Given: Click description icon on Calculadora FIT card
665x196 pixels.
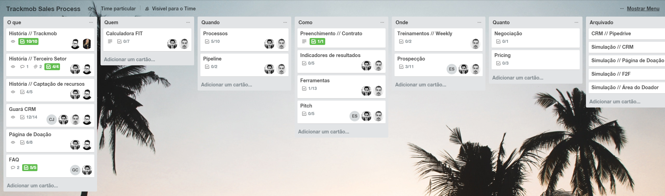Looking at the screenshot, I should point(110,41).
